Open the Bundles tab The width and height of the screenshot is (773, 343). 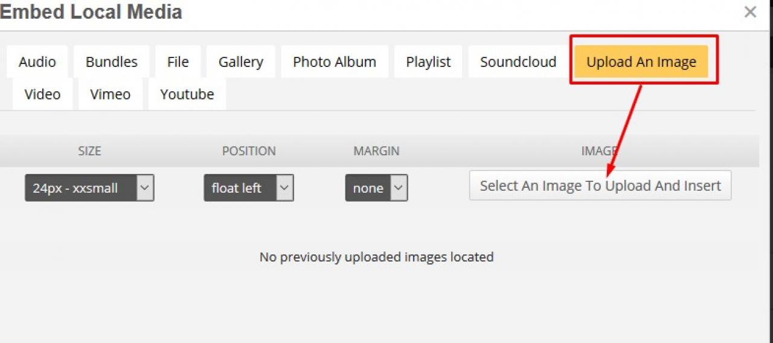112,62
